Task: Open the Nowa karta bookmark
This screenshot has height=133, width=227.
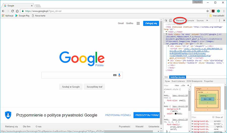Action: [x=39, y=16]
